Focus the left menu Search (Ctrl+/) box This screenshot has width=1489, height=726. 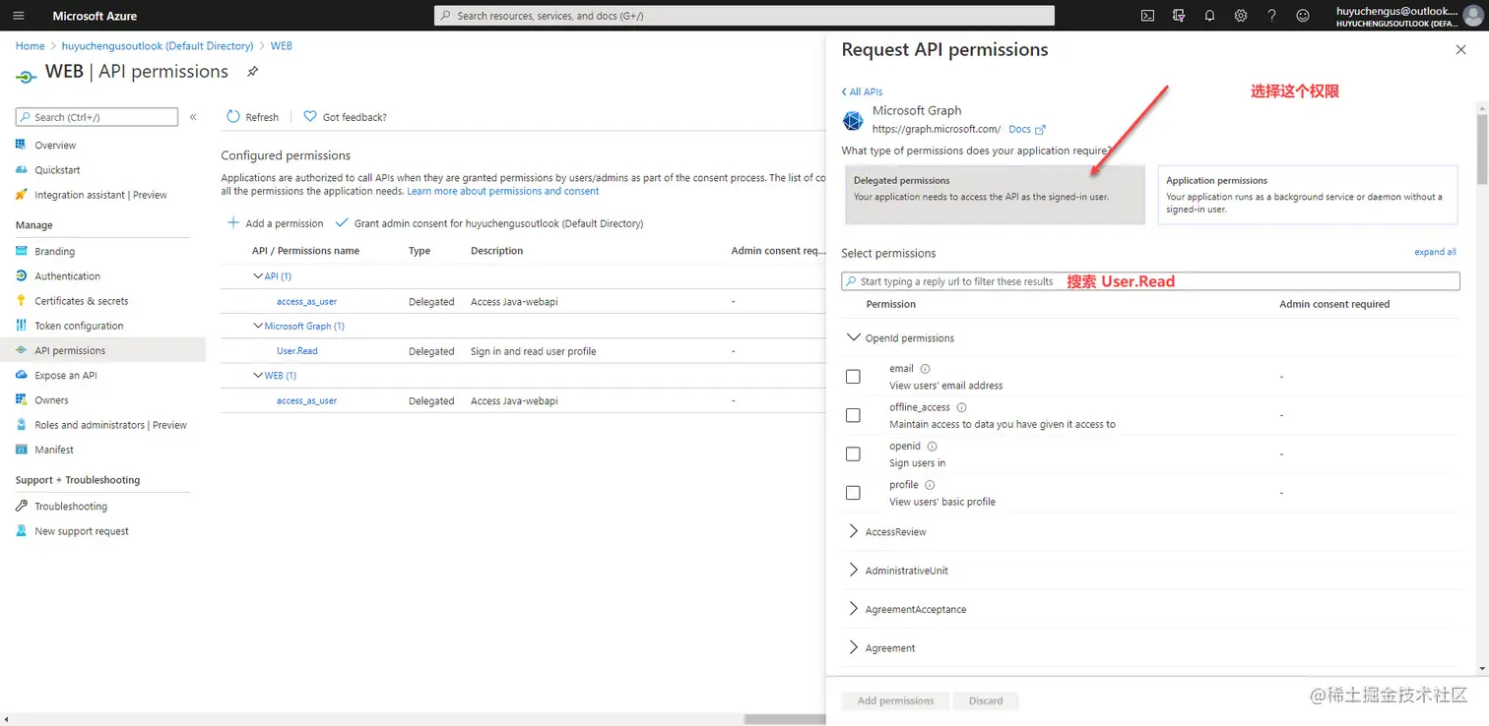click(97, 117)
